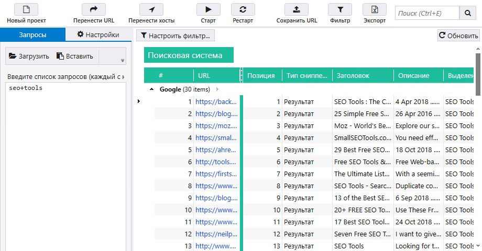Click the column separator grip after URL header

[x=242, y=75]
